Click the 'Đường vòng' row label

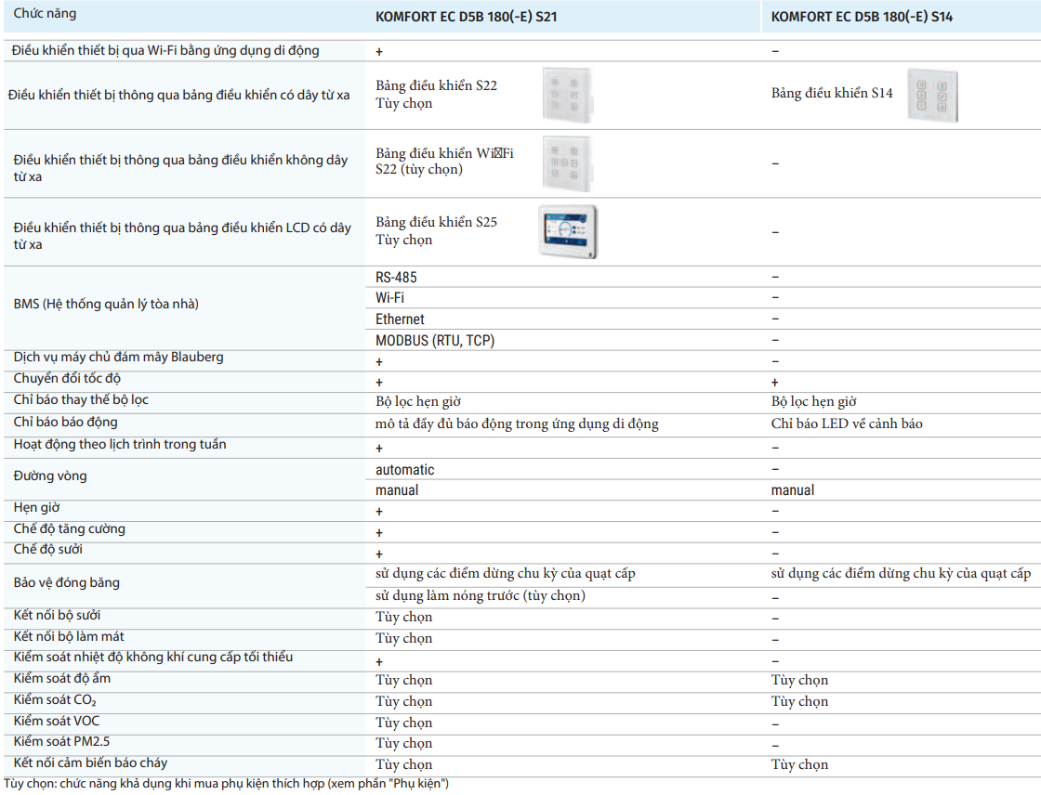click(x=50, y=476)
